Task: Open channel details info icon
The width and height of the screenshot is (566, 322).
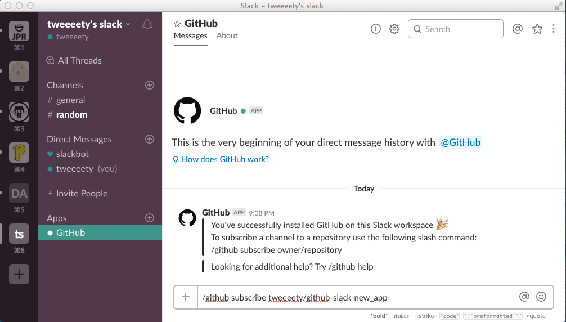Action: 376,29
